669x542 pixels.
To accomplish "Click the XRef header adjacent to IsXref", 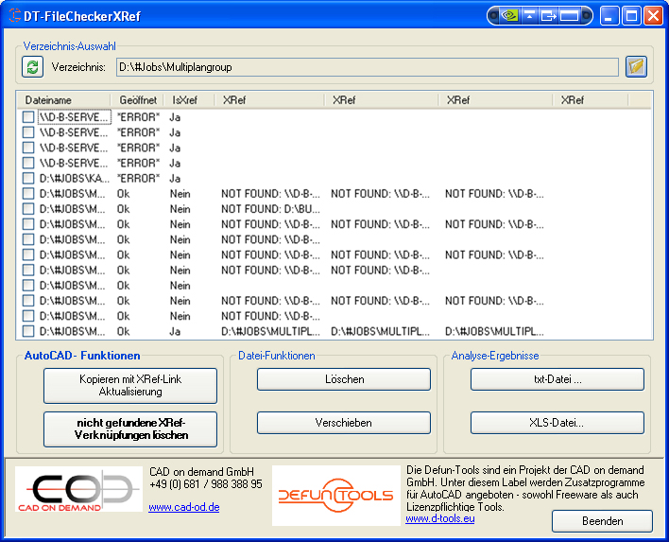I will tap(269, 100).
